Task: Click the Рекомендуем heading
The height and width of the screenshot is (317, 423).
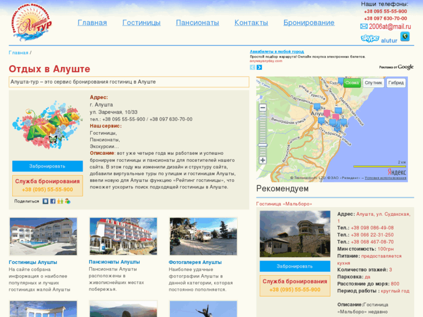Action: [x=282, y=188]
